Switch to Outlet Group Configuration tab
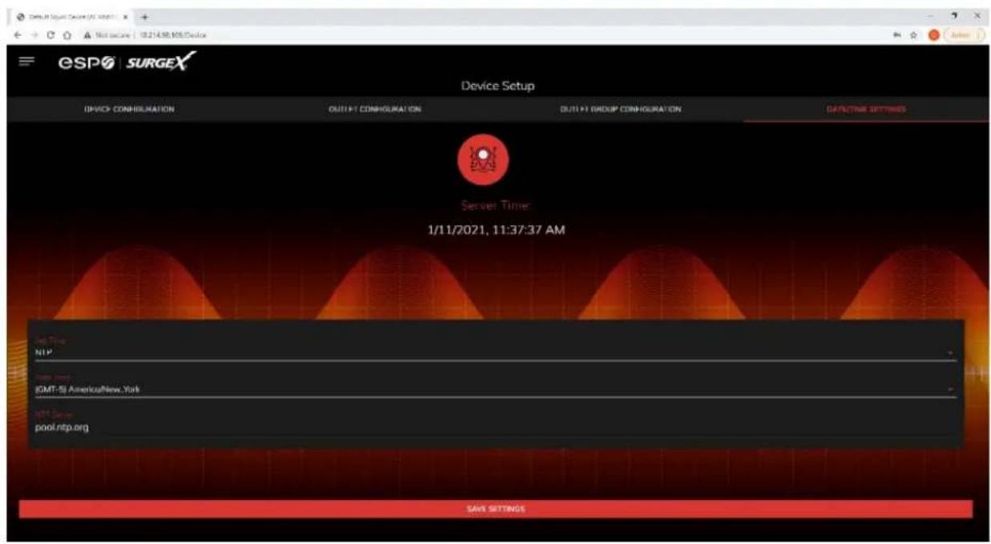The image size is (991, 544). point(621,109)
